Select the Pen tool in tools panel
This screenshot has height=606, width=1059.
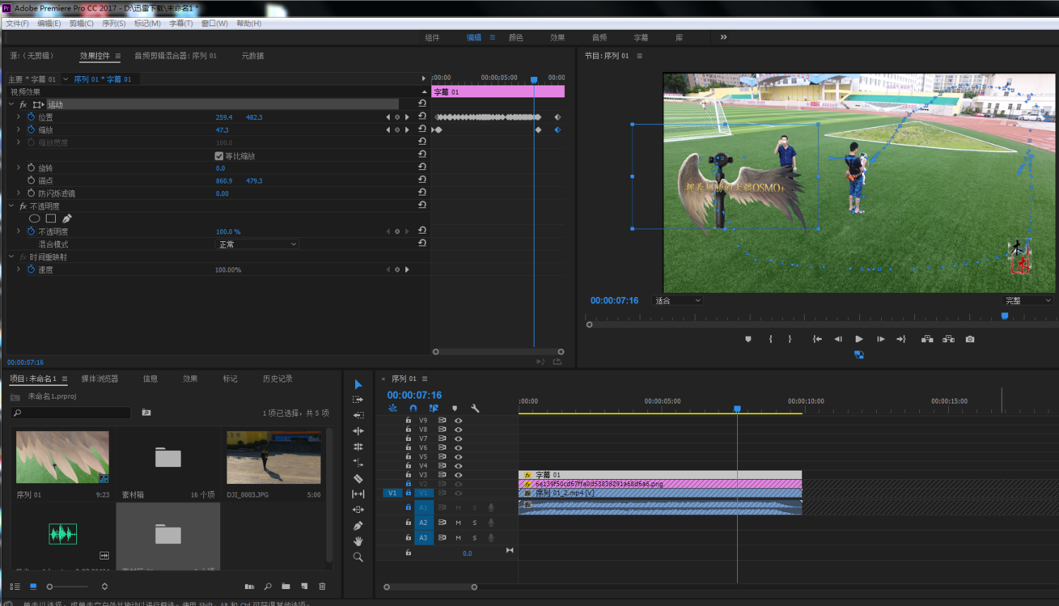pos(358,526)
